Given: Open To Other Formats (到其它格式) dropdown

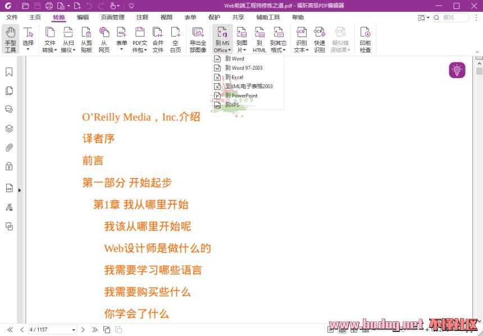Looking at the screenshot, I should [x=278, y=39].
